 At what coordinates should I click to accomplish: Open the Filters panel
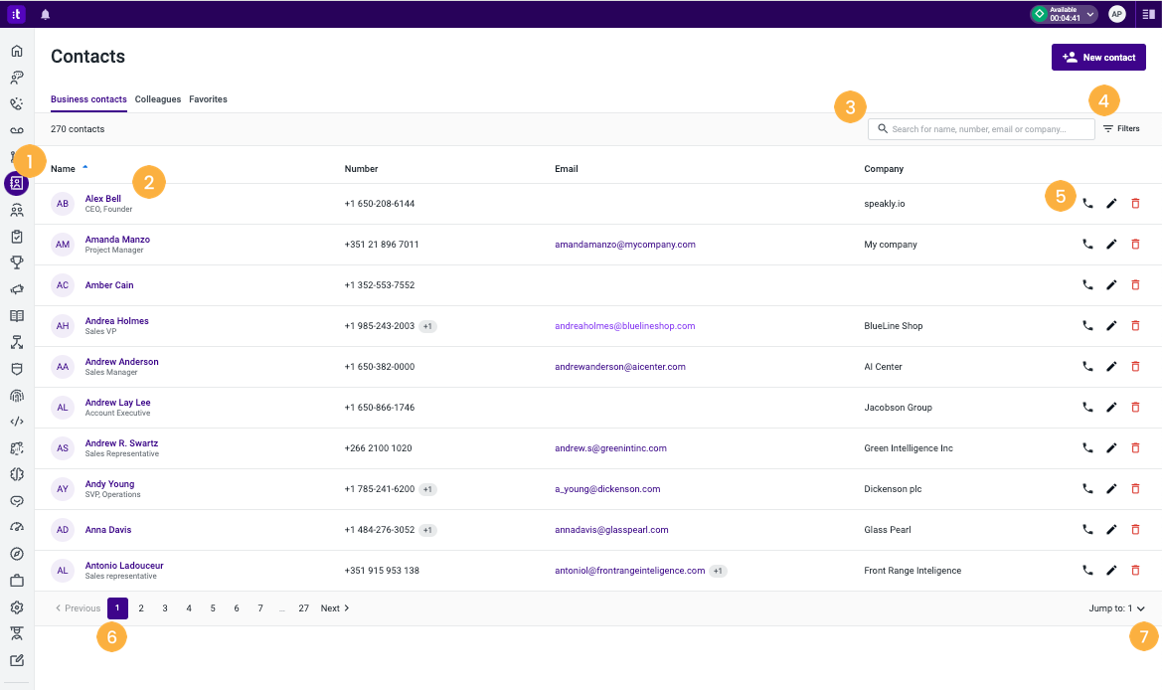1120,129
